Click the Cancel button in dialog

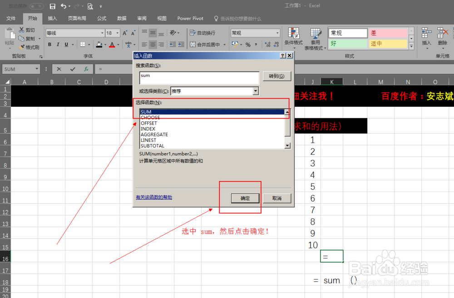277,198
